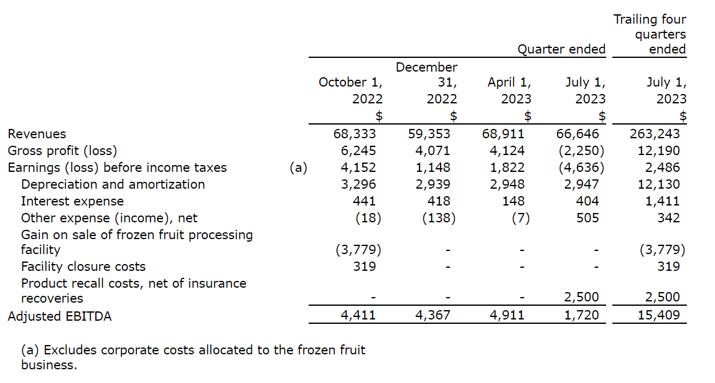Viewport: 715px width, 383px height.
Task: Click the Revenues row label
Action: click(37, 134)
